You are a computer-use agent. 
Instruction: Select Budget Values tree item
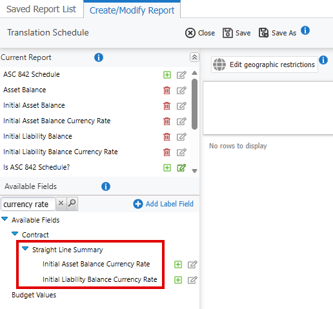click(x=34, y=295)
